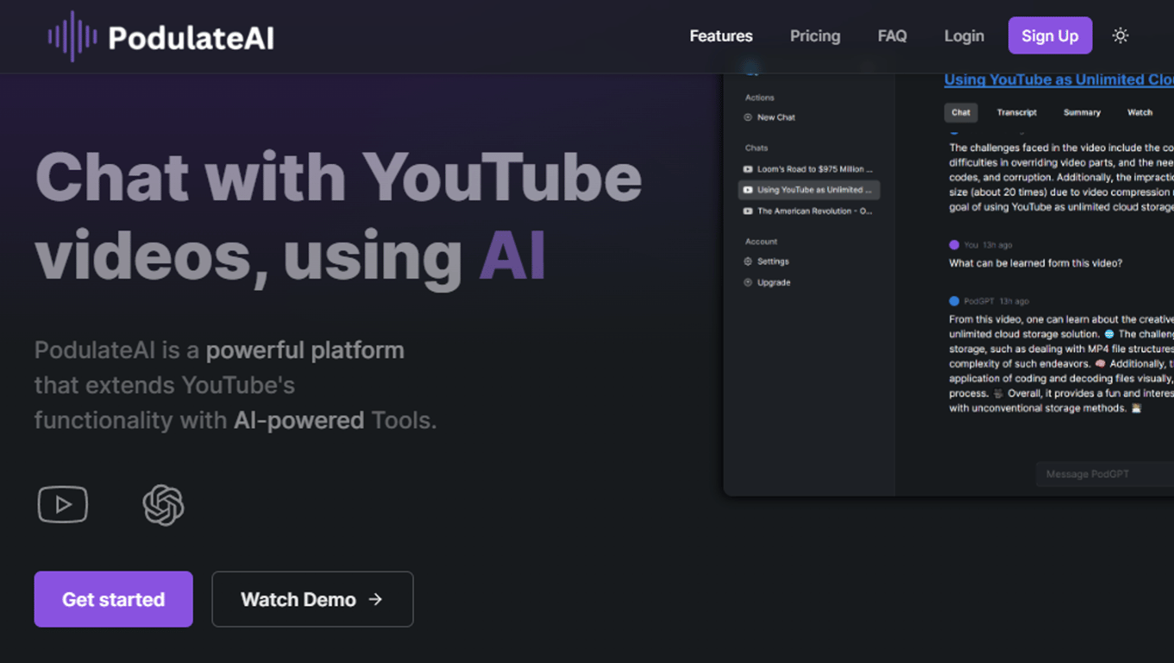Click the "powerful platform" bold text
Viewport: 1174px width, 663px height.
click(305, 350)
